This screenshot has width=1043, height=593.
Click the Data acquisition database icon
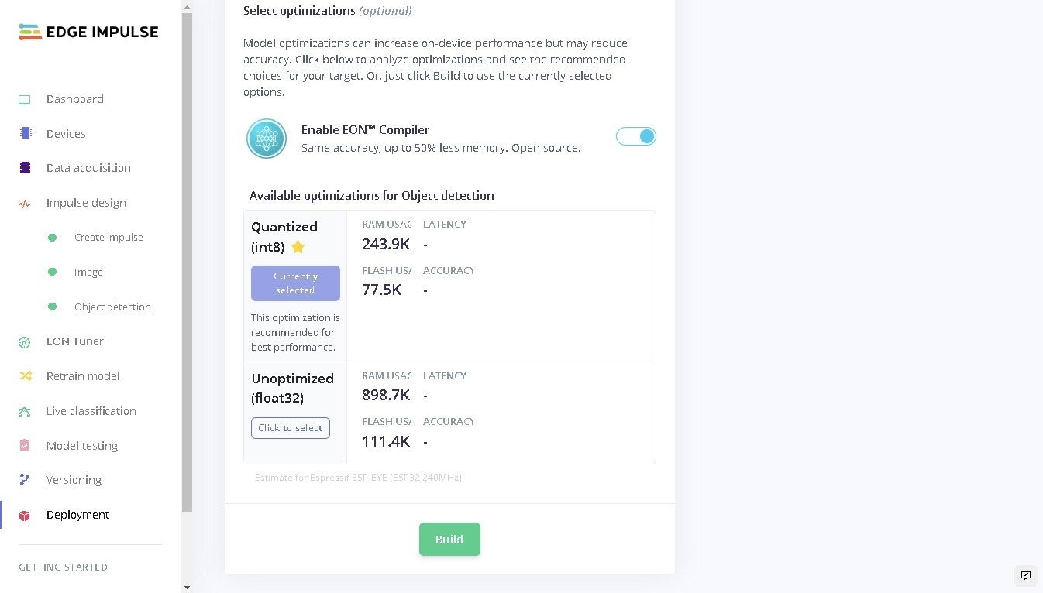tap(25, 168)
